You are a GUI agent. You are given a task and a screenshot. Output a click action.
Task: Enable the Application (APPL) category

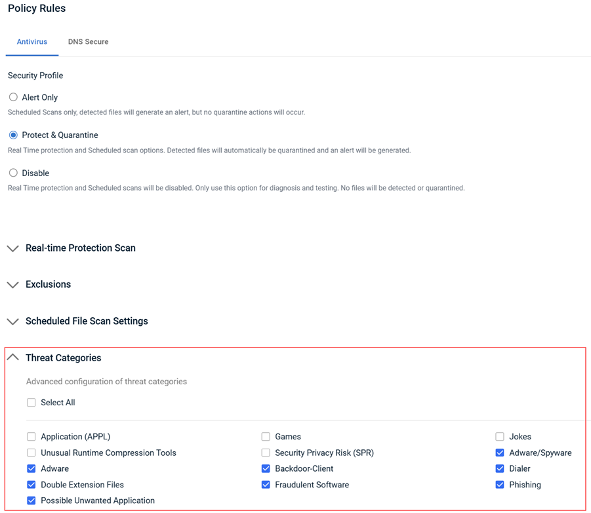coord(31,437)
